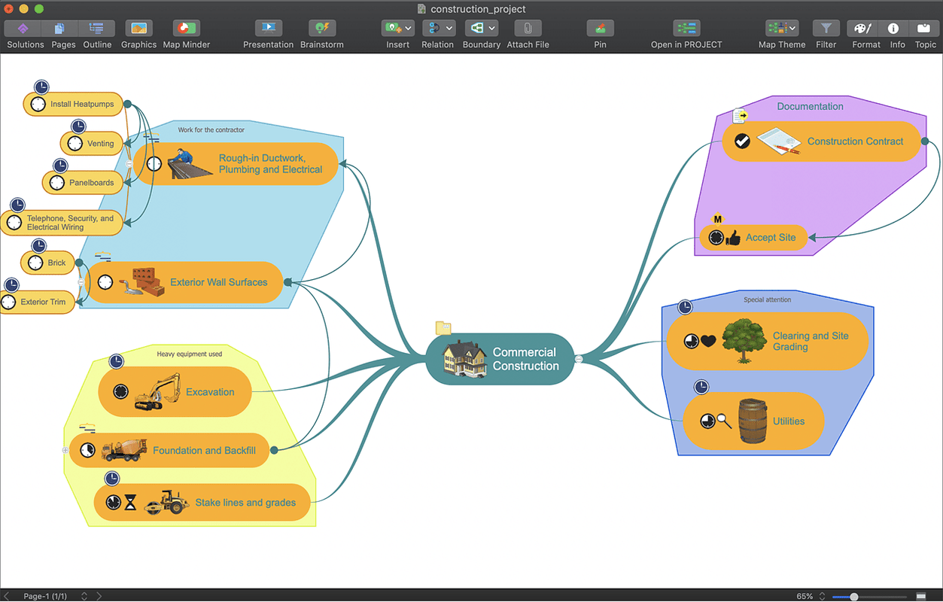Click the progress circle in Accept Site
Viewport: 943px width, 602px height.
pos(716,238)
